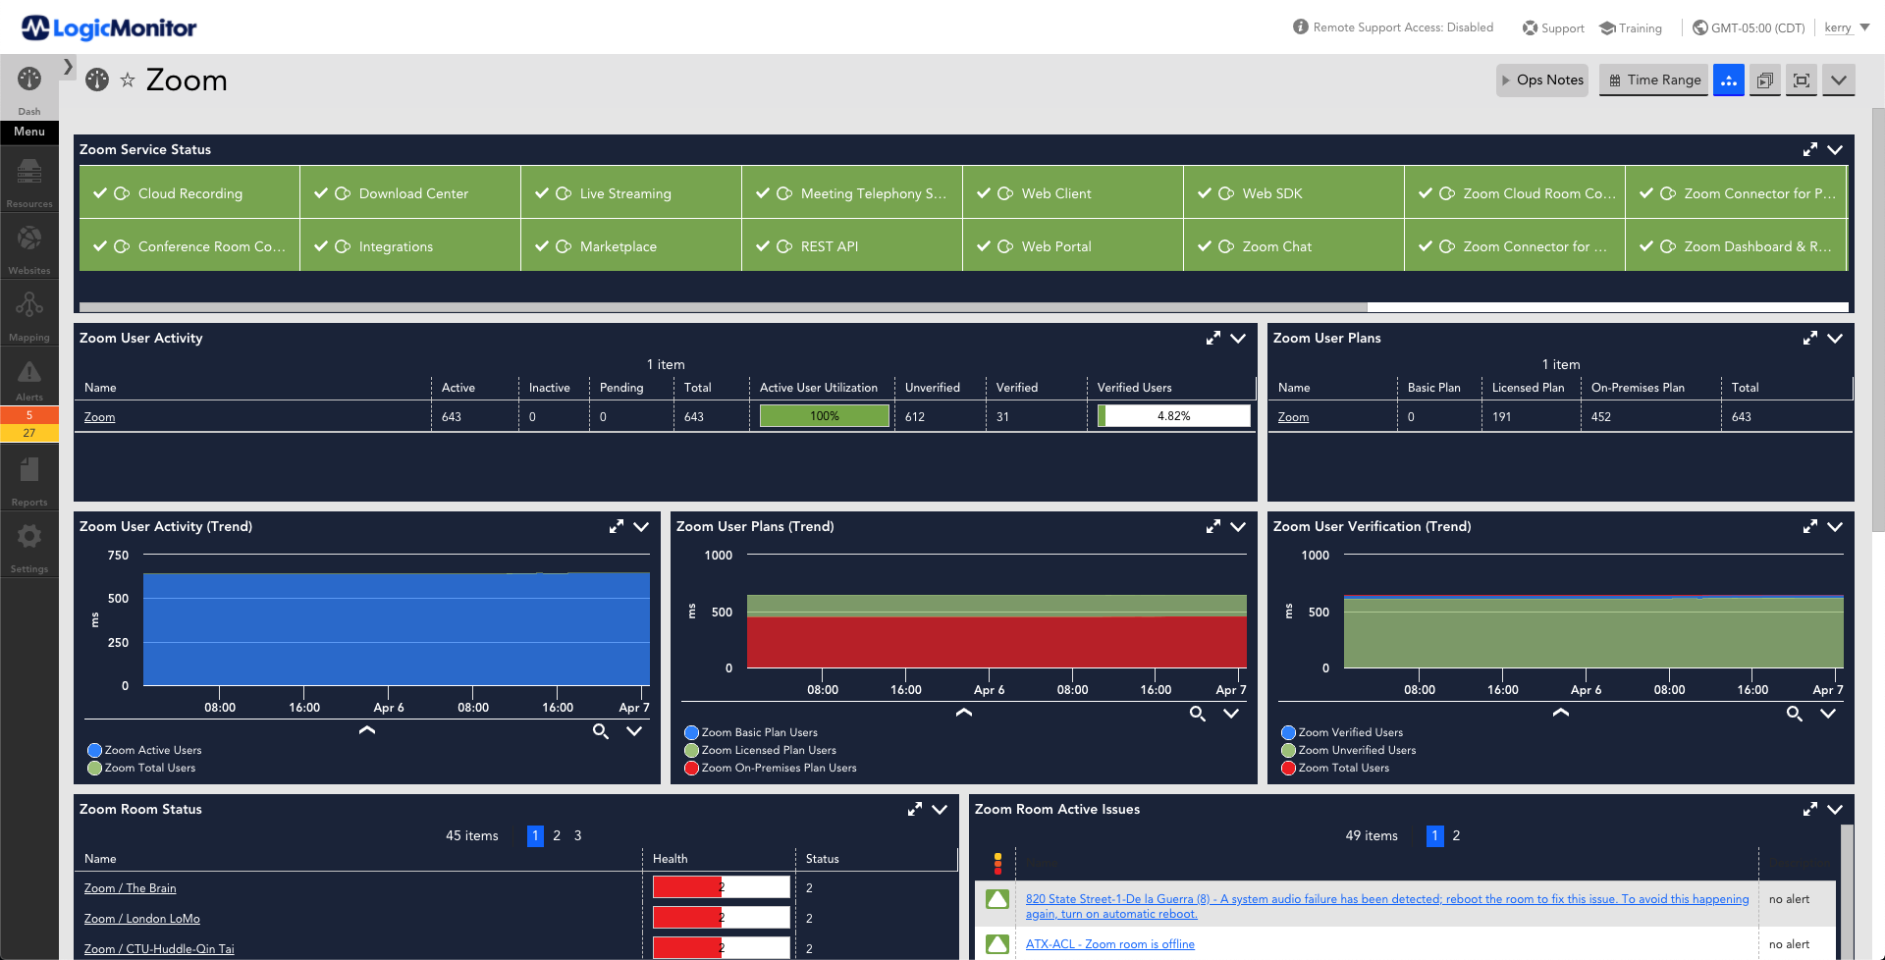Go to page 2 of Active Issues

1456,835
